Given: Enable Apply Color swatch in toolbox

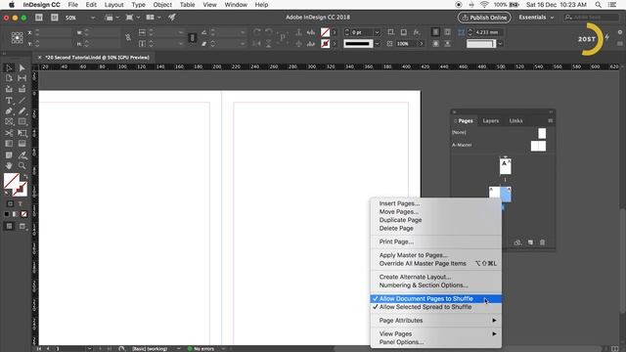Looking at the screenshot, I should (7, 214).
